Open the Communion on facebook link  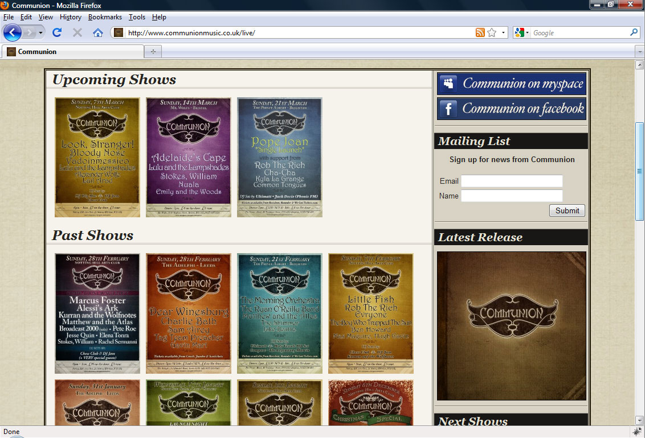[511, 109]
